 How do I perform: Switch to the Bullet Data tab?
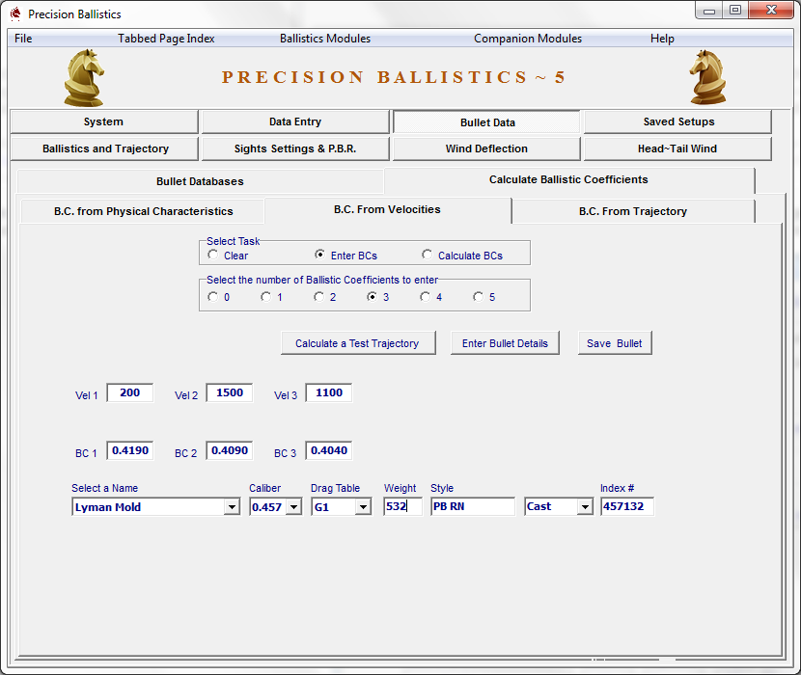click(486, 122)
